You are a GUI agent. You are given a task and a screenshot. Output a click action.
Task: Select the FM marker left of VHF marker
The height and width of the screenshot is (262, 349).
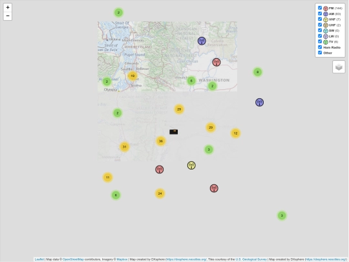point(160,169)
